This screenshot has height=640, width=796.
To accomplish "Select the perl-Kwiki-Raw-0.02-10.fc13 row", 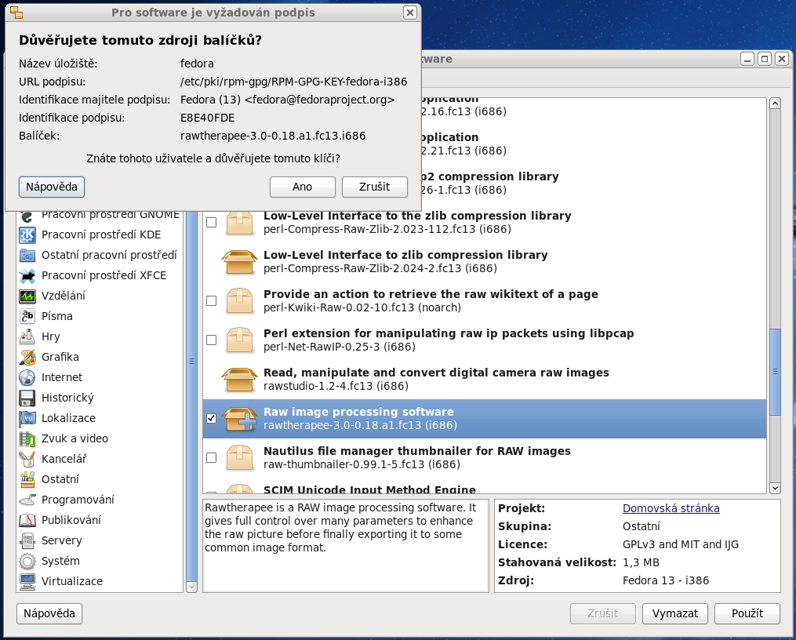I will (x=485, y=301).
